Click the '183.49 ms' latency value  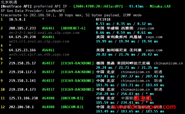[x=105, y=111]
